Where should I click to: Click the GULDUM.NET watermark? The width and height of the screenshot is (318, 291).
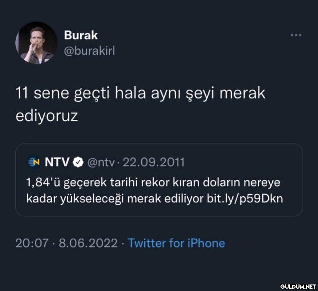point(298,286)
